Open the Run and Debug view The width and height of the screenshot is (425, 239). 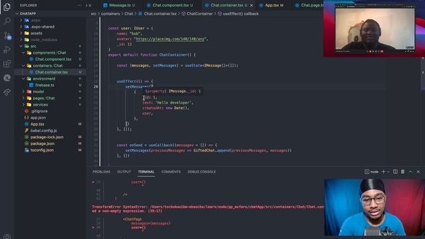(x=7, y=50)
